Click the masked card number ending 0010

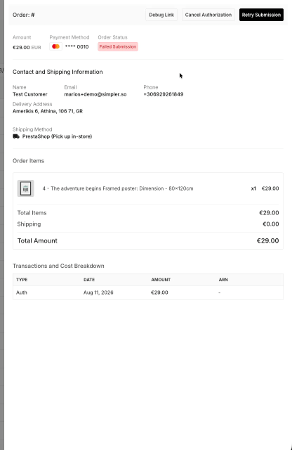(x=77, y=46)
